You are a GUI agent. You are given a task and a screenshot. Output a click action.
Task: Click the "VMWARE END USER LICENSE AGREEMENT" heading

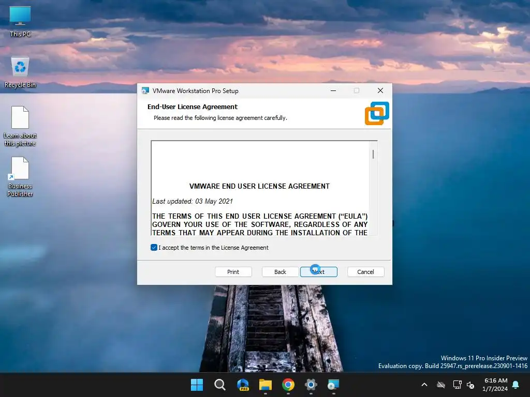tap(260, 186)
